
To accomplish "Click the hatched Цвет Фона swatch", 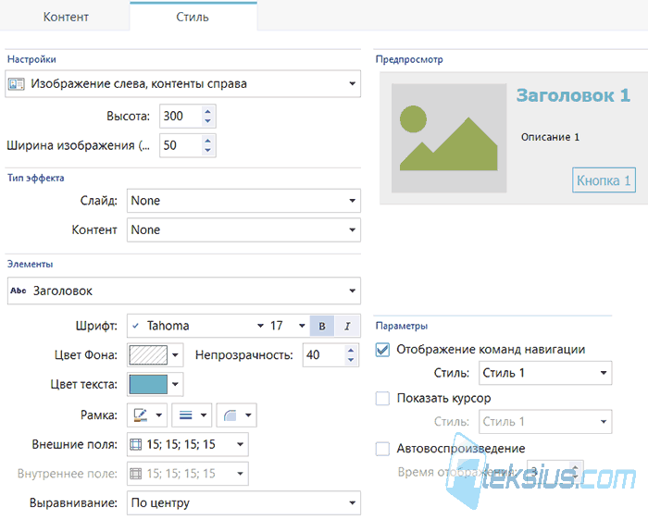I will (x=148, y=355).
